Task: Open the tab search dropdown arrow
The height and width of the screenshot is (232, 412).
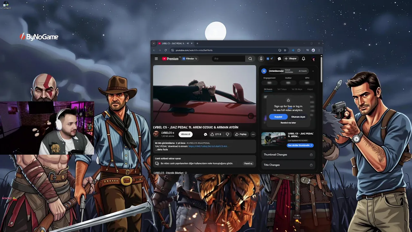Action: click(x=154, y=43)
